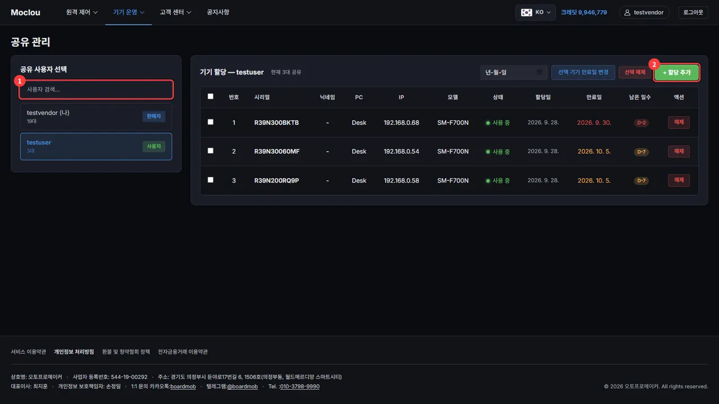Open the calendar icon in date field
This screenshot has width=719, height=404.
click(539, 72)
